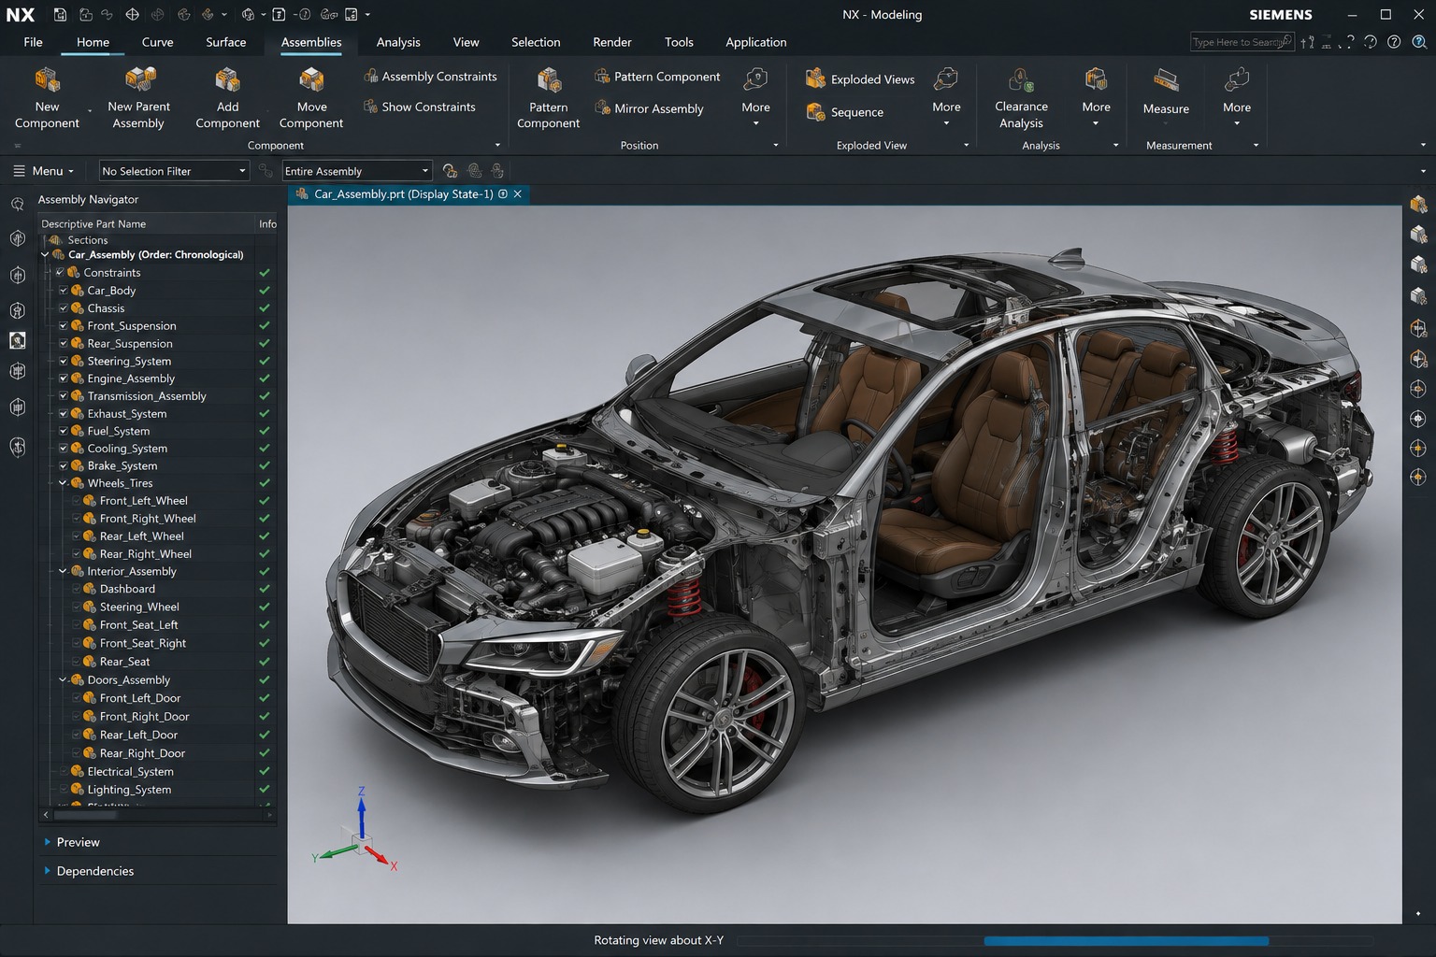
Task: Click the Rear_Seat component icon in the navigator
Action: click(90, 662)
